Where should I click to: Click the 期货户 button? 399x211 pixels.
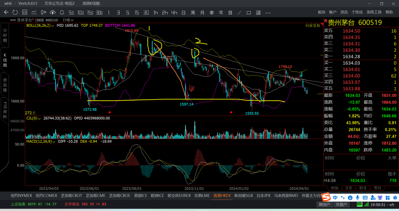tap(324, 204)
